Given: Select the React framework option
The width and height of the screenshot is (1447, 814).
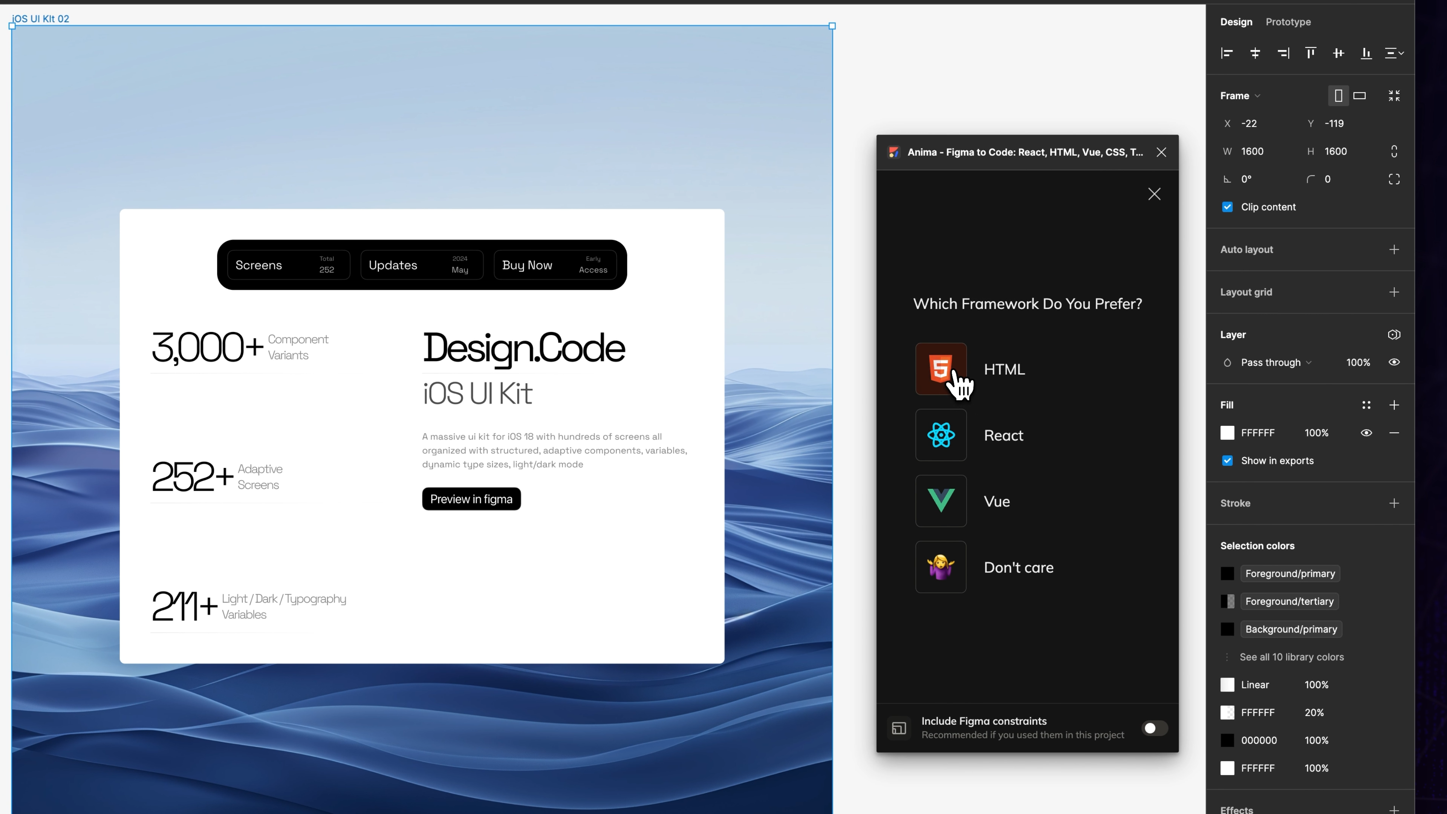Looking at the screenshot, I should coord(1004,435).
